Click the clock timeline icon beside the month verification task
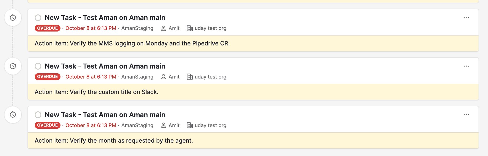The image size is (488, 156). [13, 115]
